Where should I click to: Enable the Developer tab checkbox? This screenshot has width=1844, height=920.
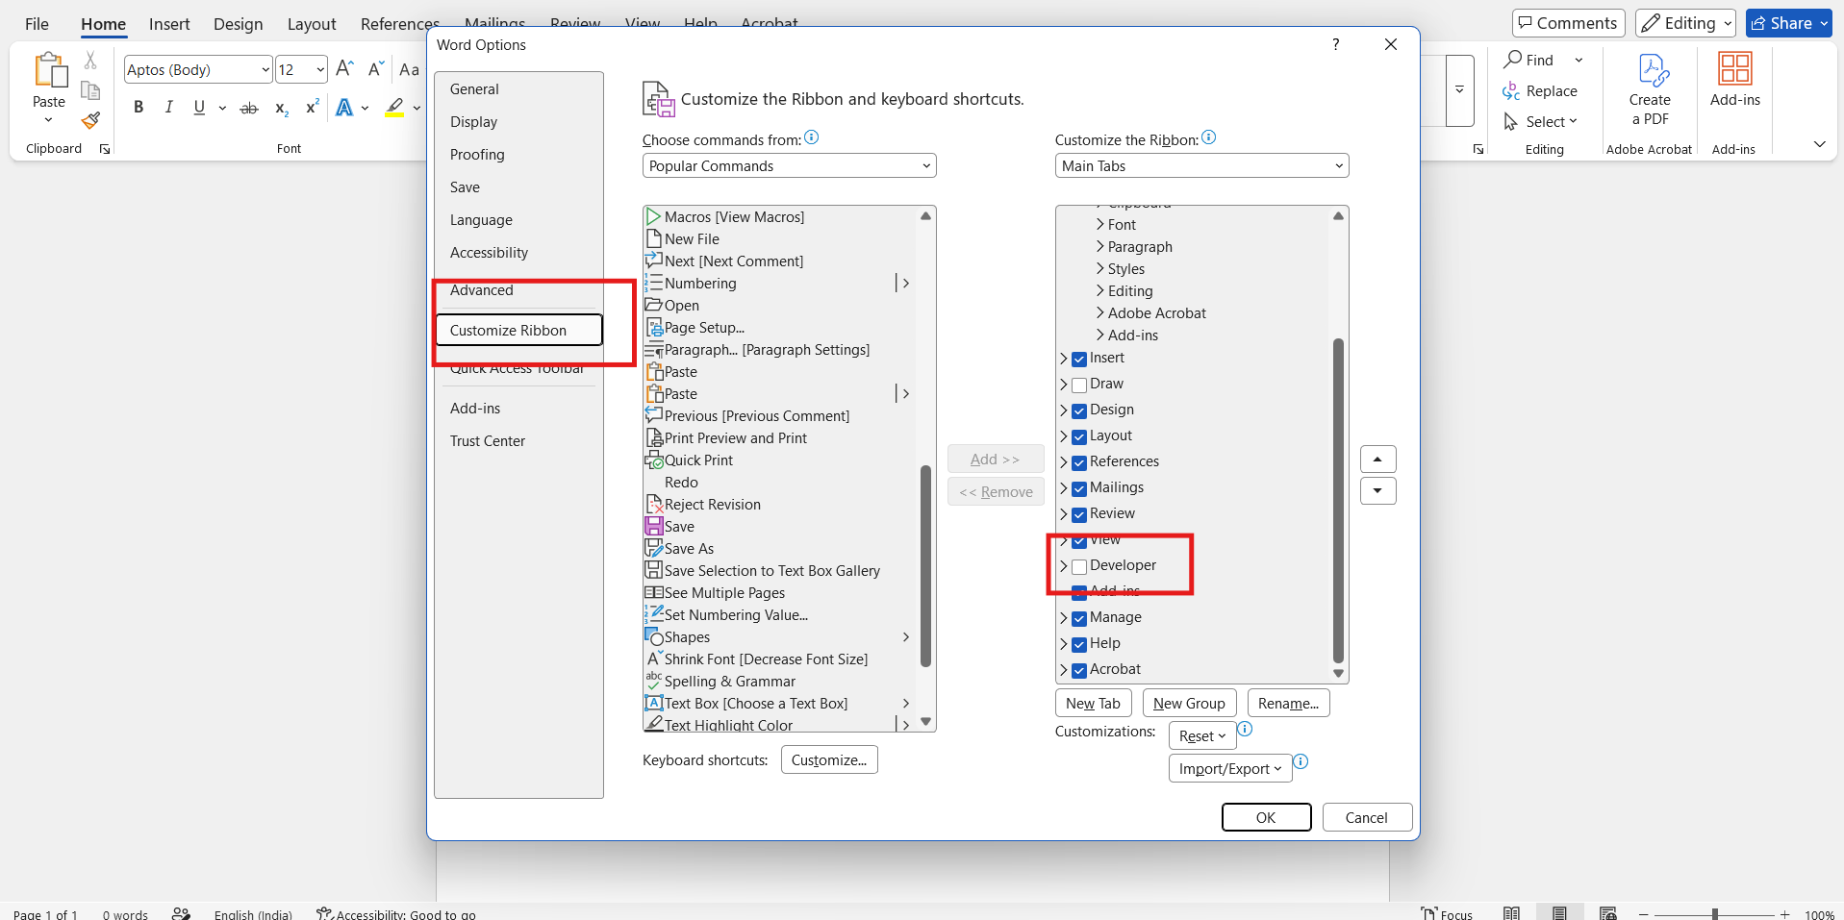(x=1079, y=567)
